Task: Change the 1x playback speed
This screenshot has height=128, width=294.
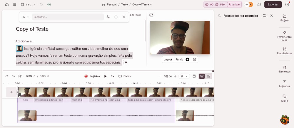Action: (x=113, y=76)
